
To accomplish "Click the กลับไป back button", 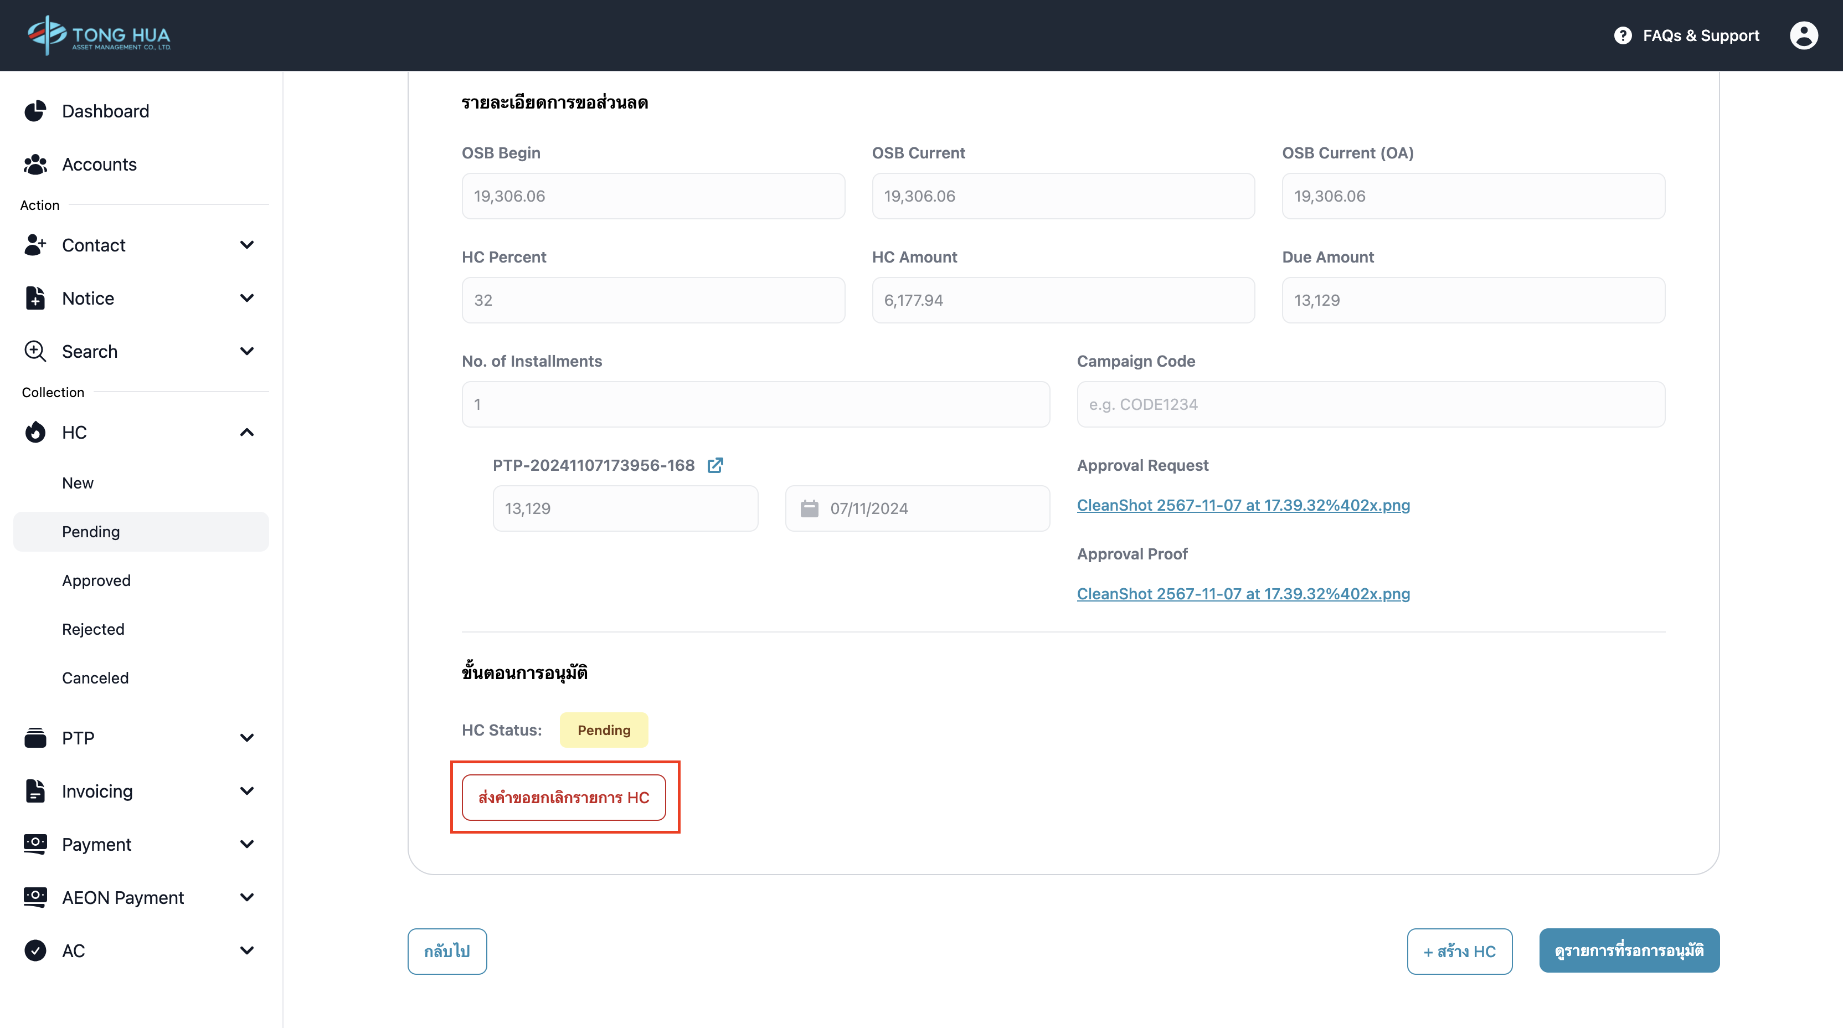I will click(446, 951).
